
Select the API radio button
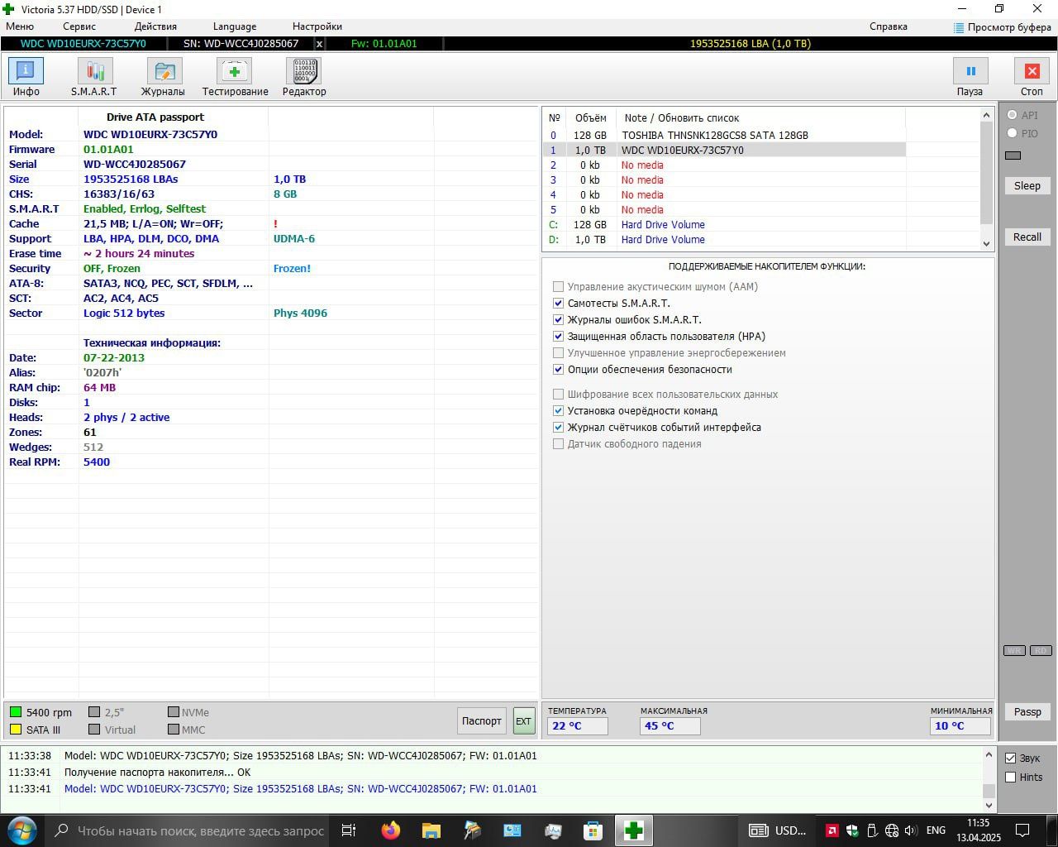1012,115
